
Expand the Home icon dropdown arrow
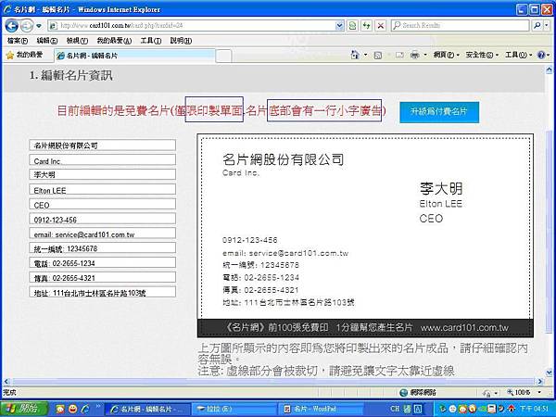click(x=365, y=56)
